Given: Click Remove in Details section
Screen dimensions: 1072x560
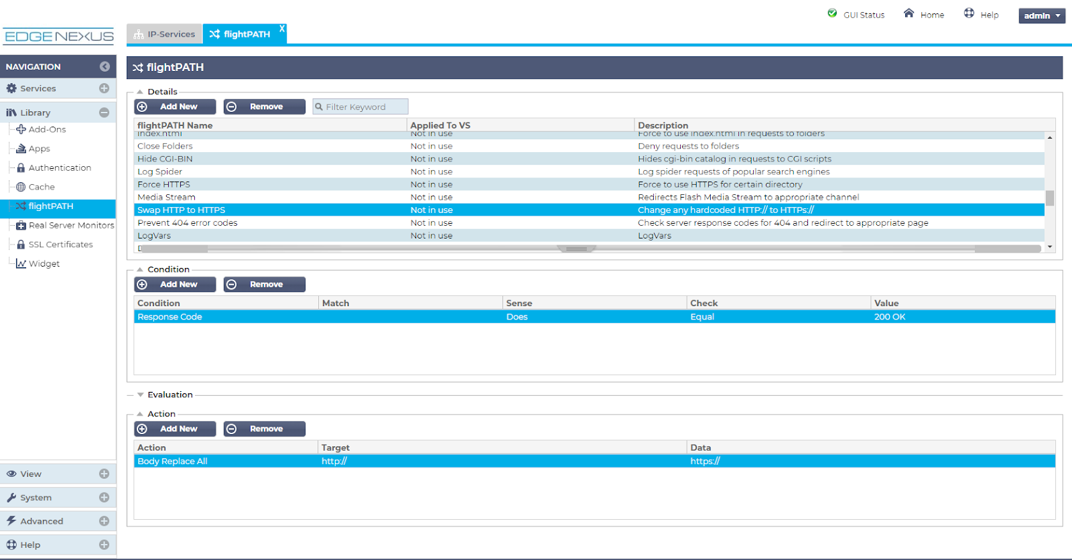Looking at the screenshot, I should pyautogui.click(x=264, y=107).
